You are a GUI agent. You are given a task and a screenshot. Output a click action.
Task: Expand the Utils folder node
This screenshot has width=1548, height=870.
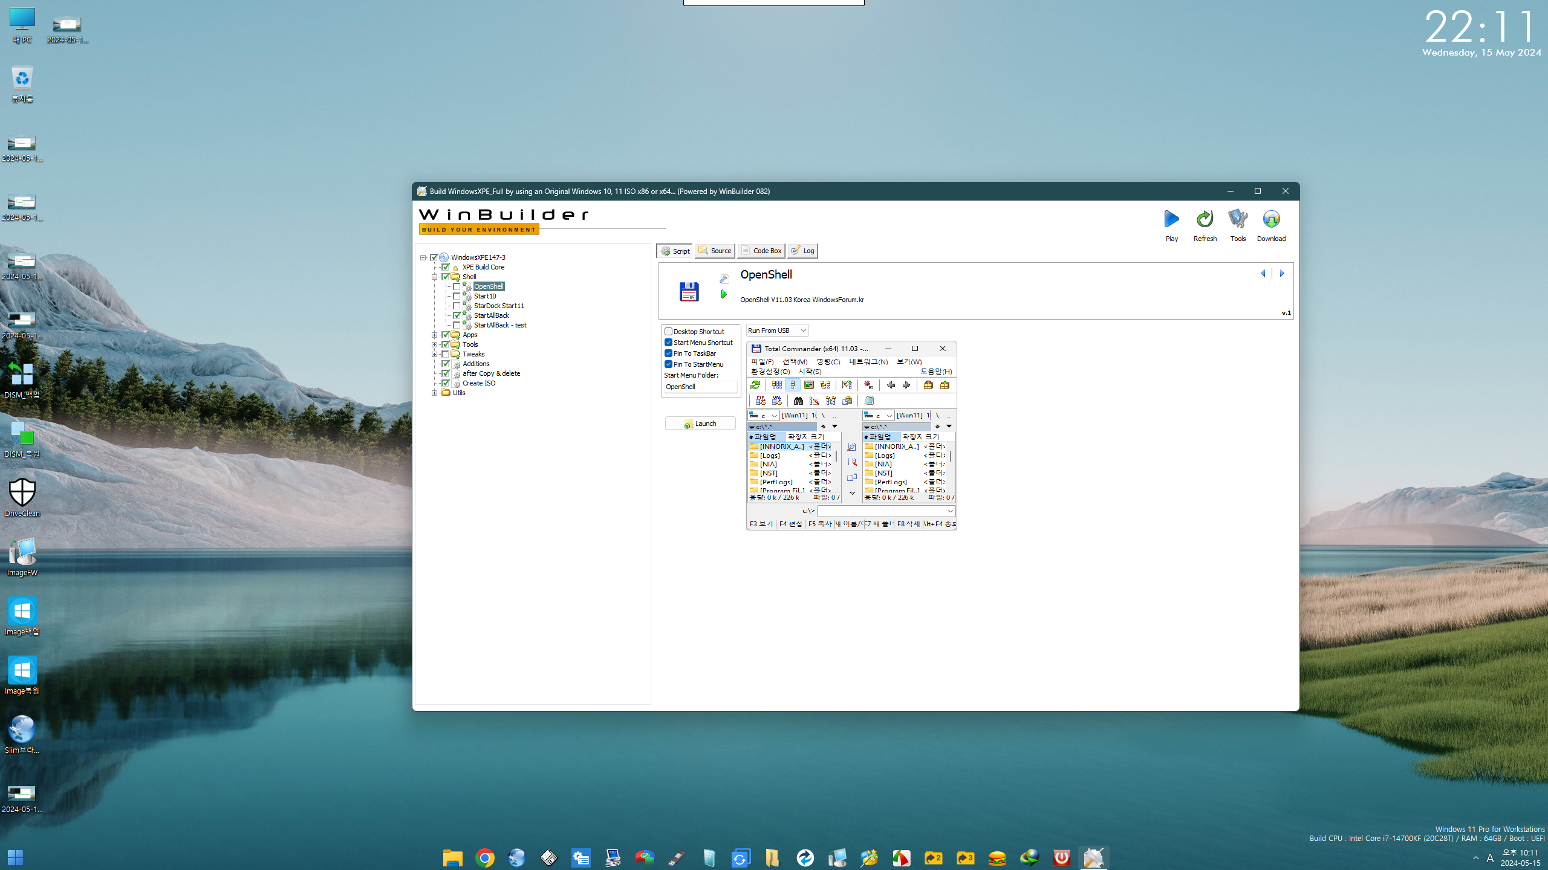click(x=434, y=393)
